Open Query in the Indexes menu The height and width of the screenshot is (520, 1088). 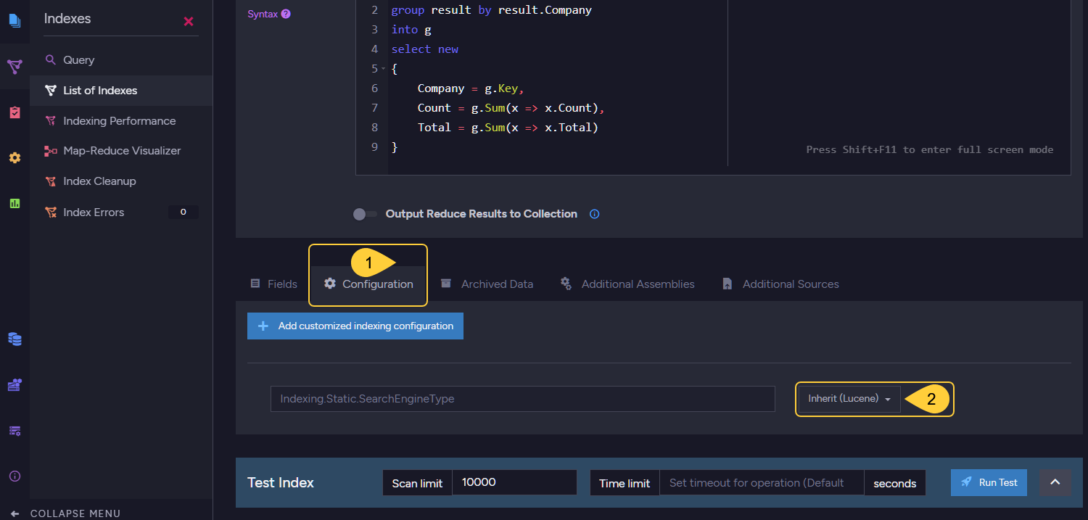click(x=122, y=60)
